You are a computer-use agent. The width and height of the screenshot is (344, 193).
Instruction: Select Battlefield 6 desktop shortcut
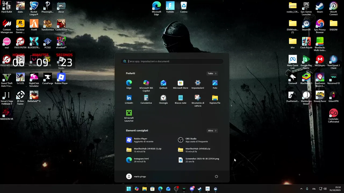[34, 96]
